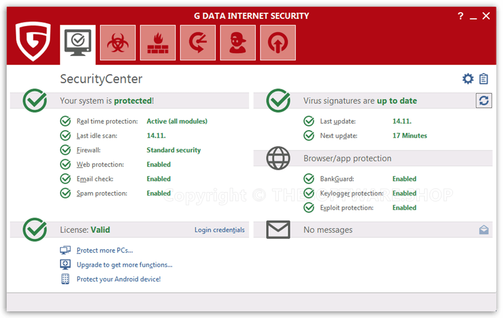Open Protect more PCs link

pos(104,250)
